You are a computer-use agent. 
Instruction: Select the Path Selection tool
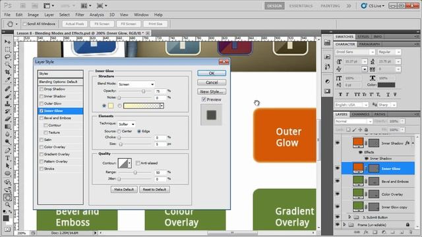point(7,166)
